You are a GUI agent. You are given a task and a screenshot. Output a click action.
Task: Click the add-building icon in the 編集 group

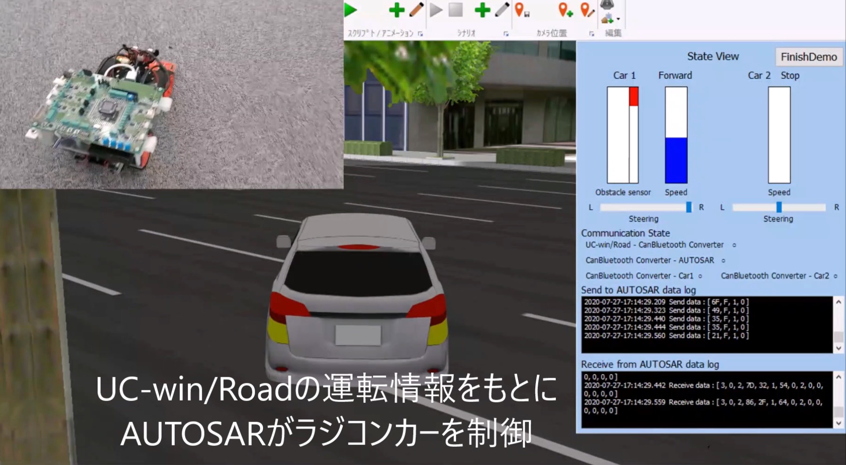coord(607,19)
